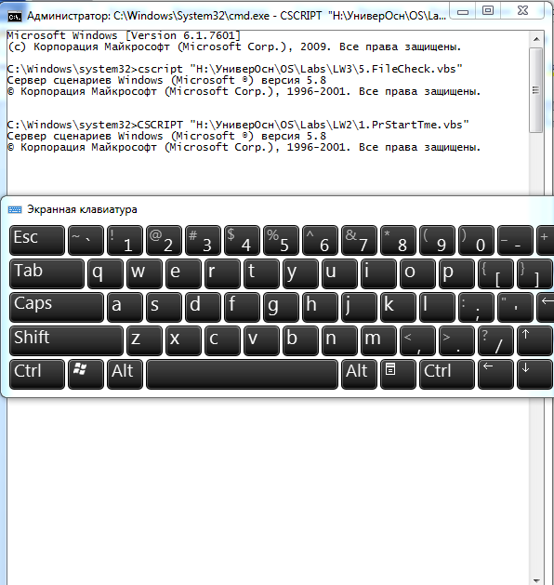This screenshot has width=554, height=585.
Task: Toggle the left Ctrl key
Action: coord(37,374)
